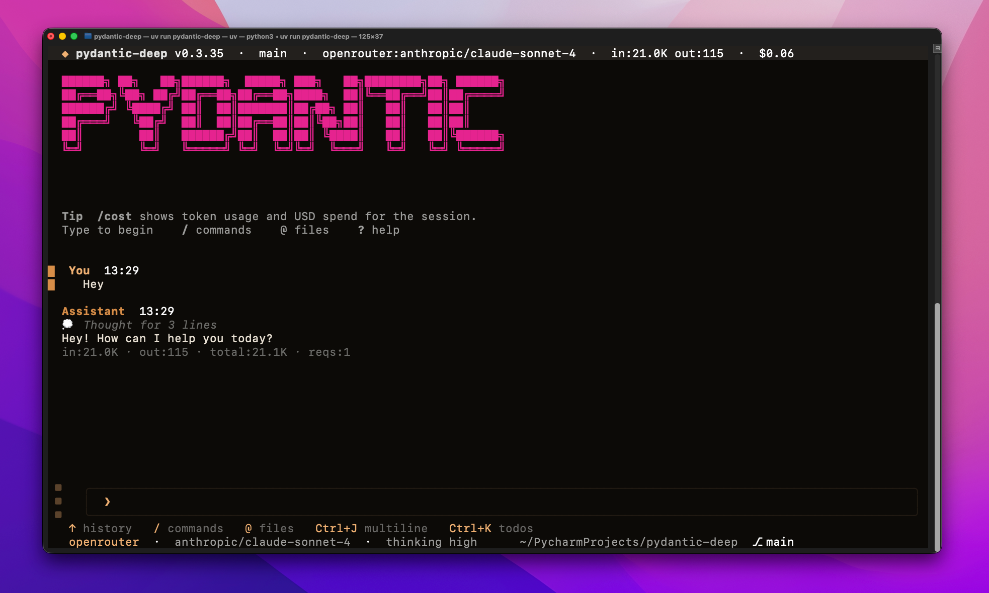This screenshot has width=989, height=593.
Task: Expand the 'Thought for 3 lines' section
Action: tap(150, 325)
